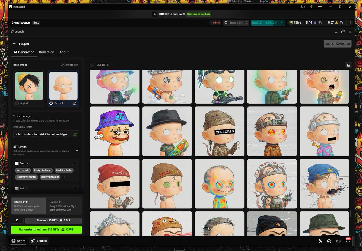
Task: Open Gun layer options menu
Action: [75, 164]
